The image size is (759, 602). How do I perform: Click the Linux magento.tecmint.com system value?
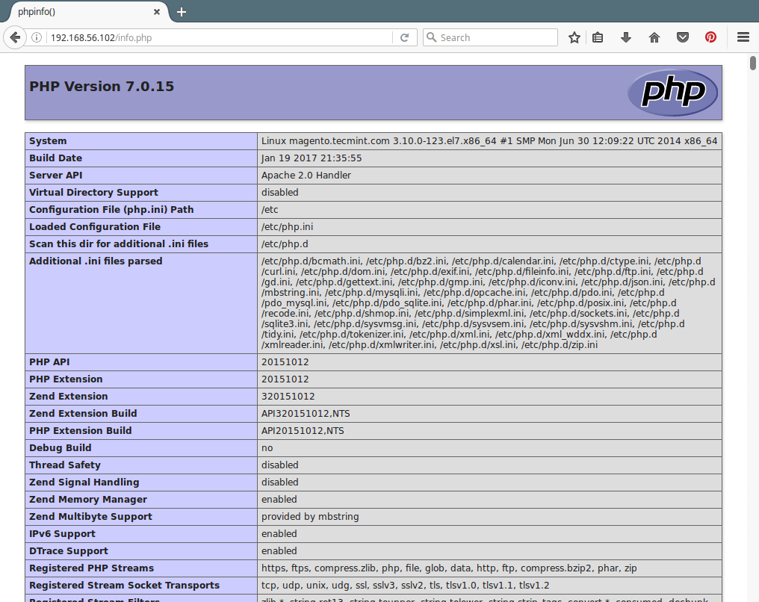pyautogui.click(x=489, y=141)
